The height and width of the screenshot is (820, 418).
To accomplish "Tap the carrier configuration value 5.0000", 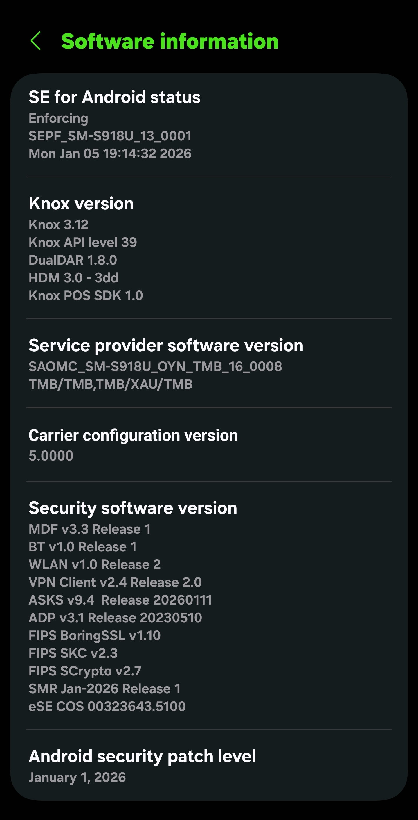I will pyautogui.click(x=51, y=456).
